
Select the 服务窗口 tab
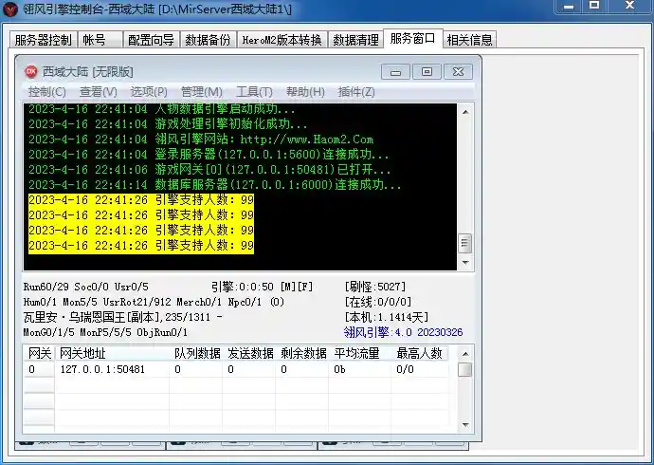(x=413, y=38)
